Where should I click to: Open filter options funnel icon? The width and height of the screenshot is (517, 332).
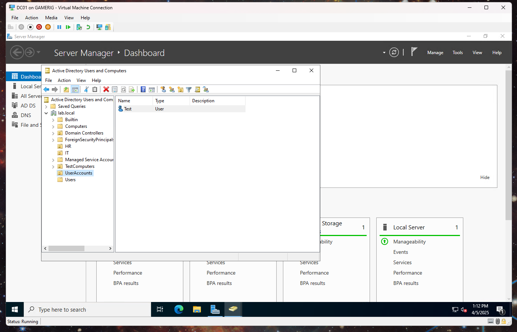coord(189,89)
